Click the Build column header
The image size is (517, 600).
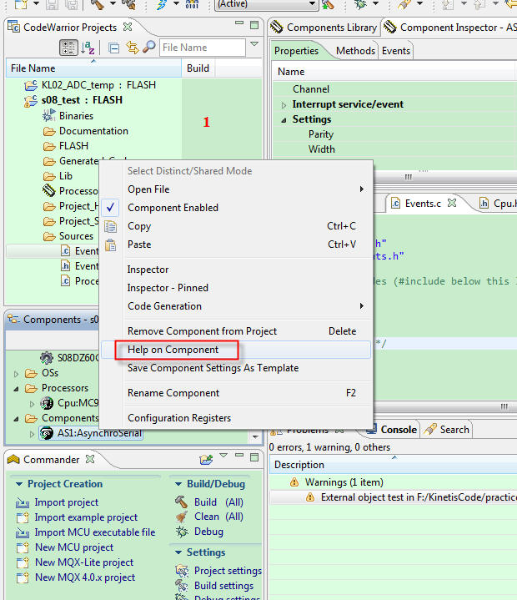click(198, 68)
